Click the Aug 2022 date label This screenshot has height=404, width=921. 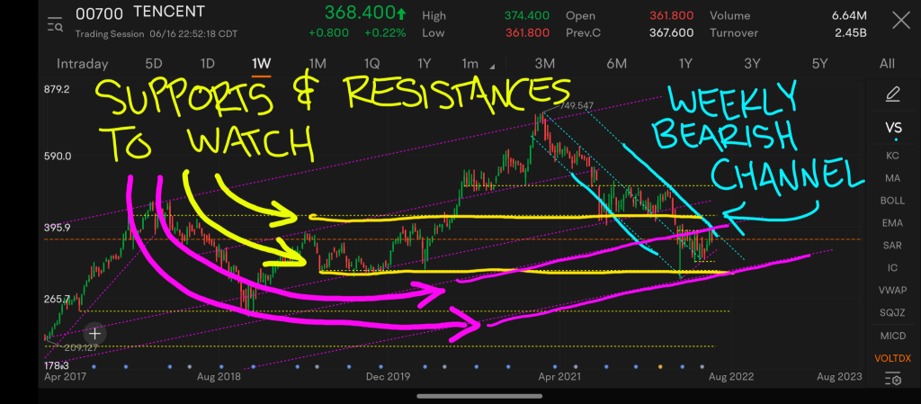point(730,376)
